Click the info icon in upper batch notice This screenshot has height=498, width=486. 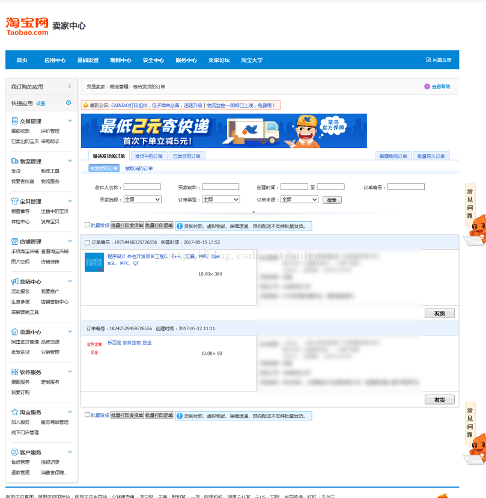(180, 226)
